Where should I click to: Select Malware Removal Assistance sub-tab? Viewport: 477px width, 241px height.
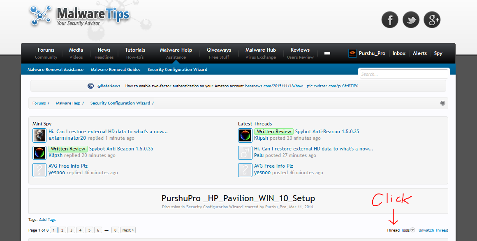coord(56,69)
